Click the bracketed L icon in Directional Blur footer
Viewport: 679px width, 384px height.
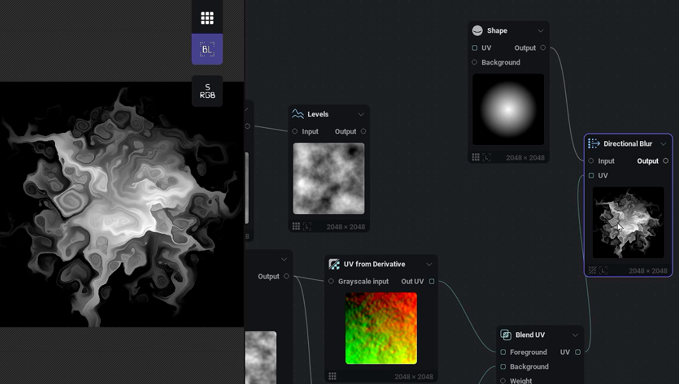603,270
